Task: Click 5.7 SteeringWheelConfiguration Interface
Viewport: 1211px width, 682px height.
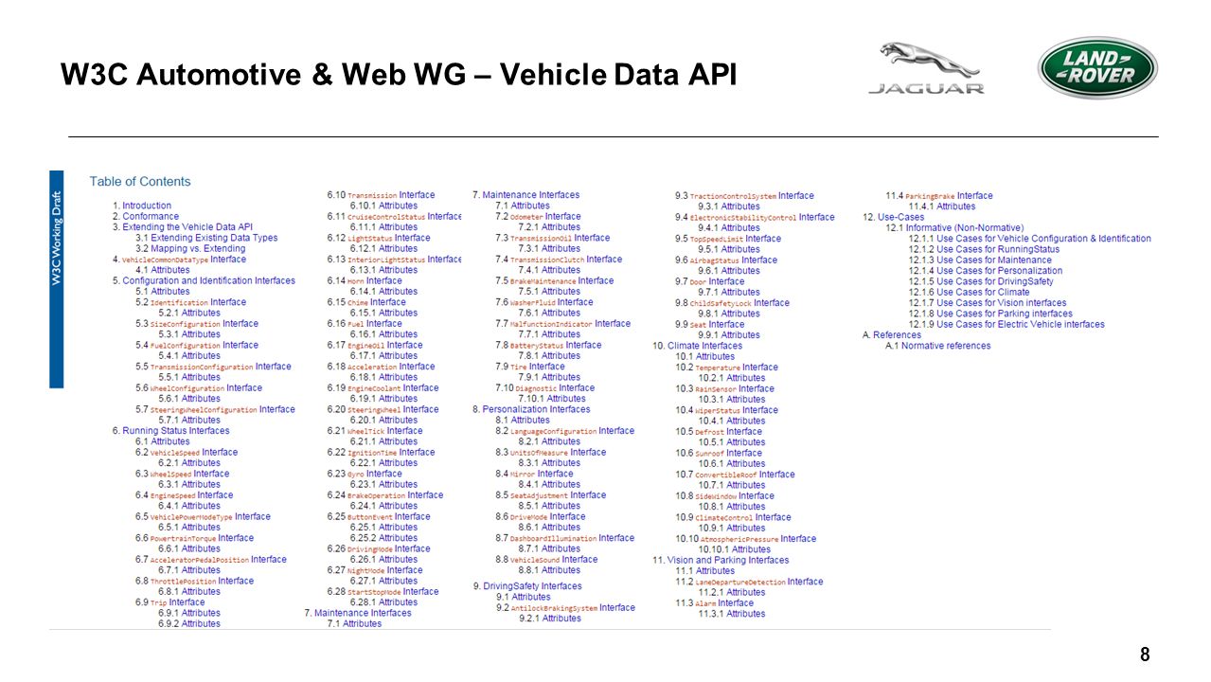Action: [215, 409]
